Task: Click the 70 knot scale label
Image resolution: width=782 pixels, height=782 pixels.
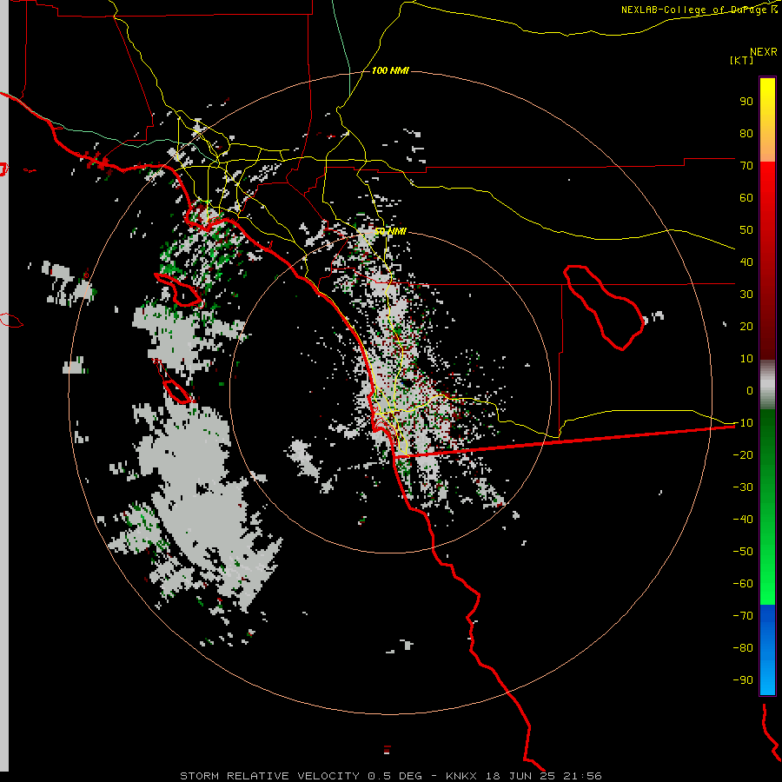Action: pyautogui.click(x=746, y=166)
